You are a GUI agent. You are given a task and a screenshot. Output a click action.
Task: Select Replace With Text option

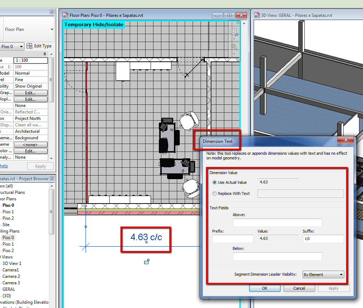click(215, 193)
